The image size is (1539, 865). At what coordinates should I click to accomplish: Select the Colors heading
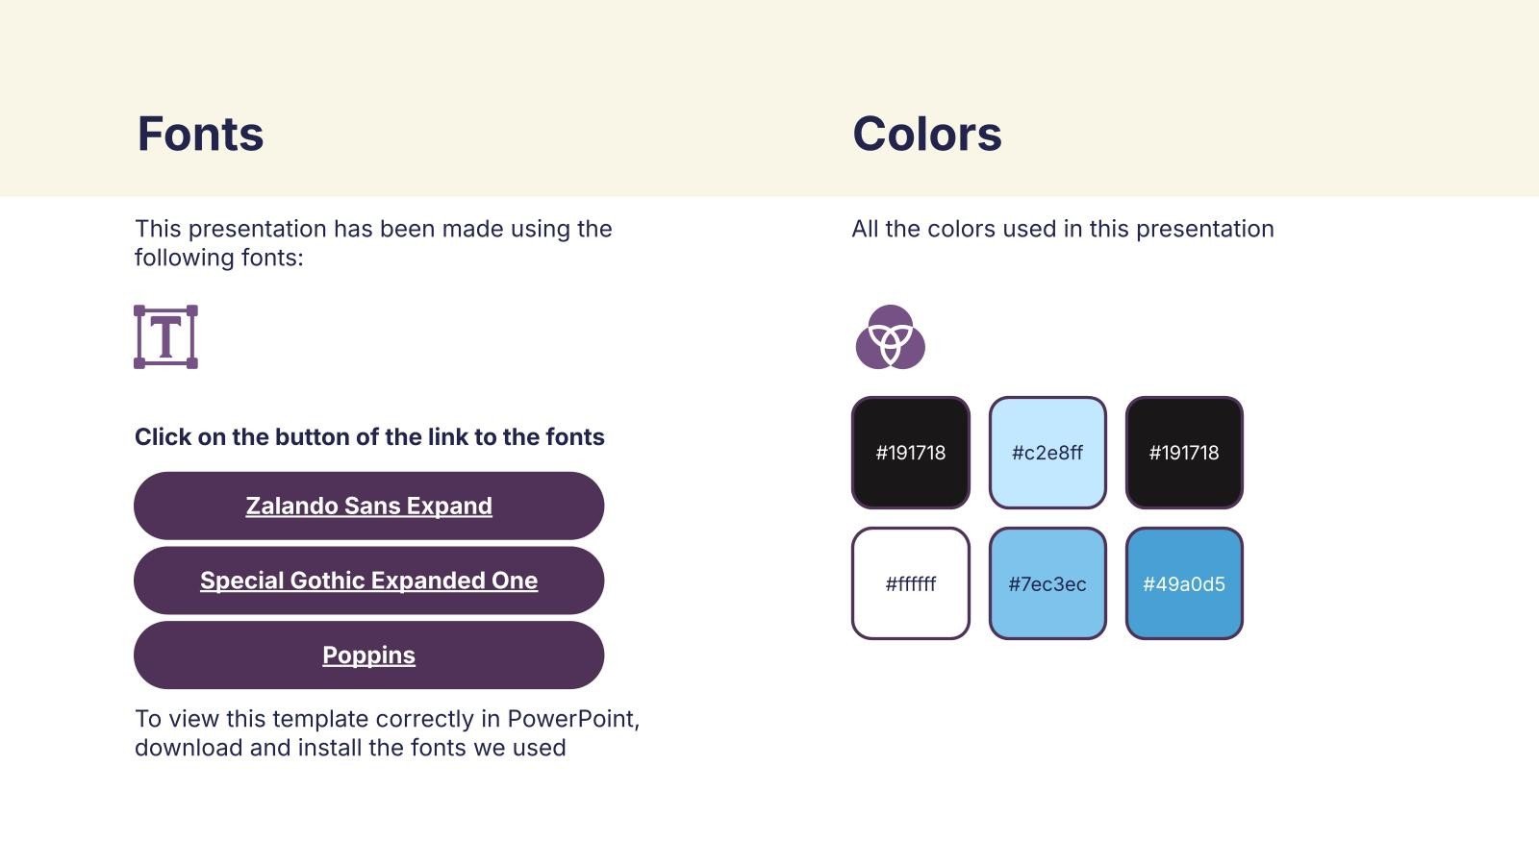[x=926, y=134]
